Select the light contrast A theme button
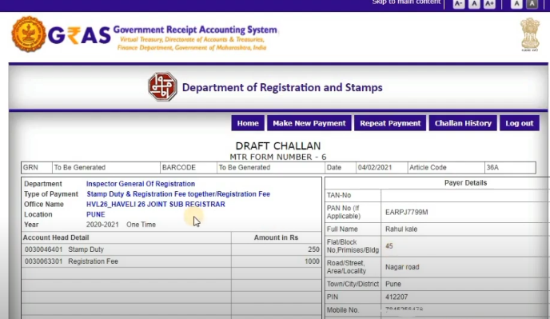 [516, 4]
